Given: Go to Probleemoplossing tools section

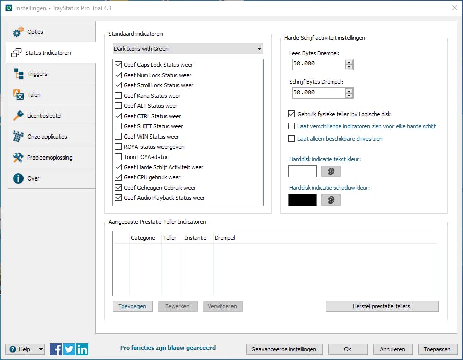Looking at the screenshot, I should pos(51,157).
